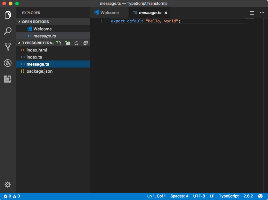Click line number 1 in the gutter
268x200 pixels.
click(102, 21)
